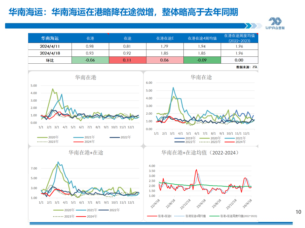The width and height of the screenshot is (305, 228).
Task: Click the 在港在途E column header
Action: coord(165,38)
